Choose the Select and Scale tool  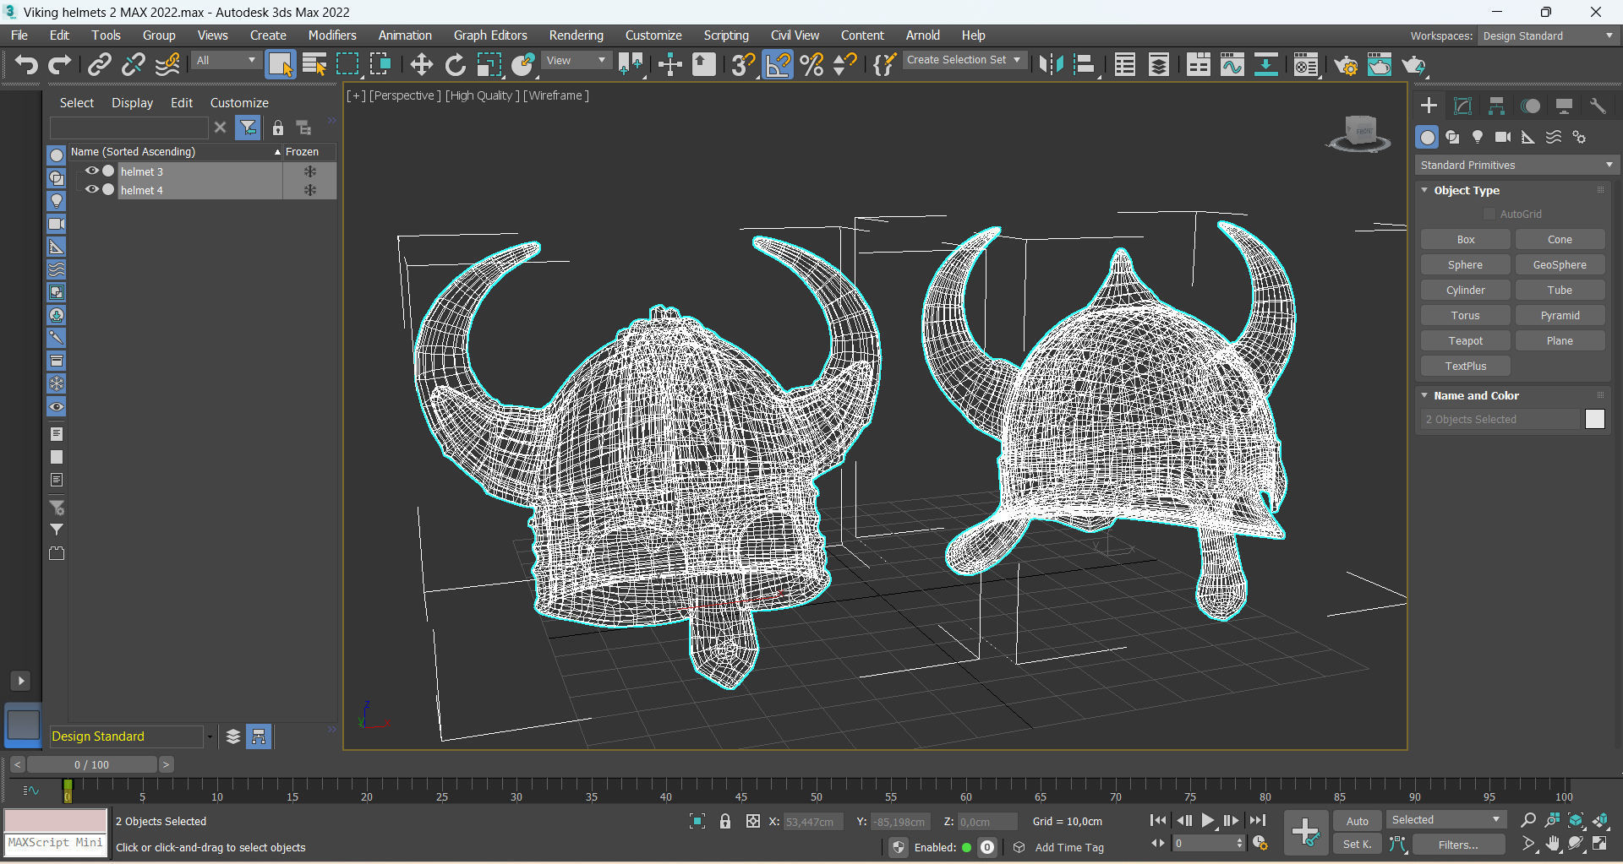tap(489, 65)
